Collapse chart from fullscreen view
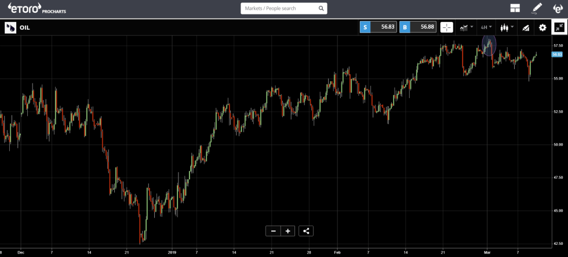 pos(559,27)
